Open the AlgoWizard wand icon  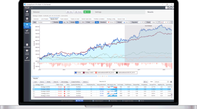pyautogui.click(x=27, y=58)
